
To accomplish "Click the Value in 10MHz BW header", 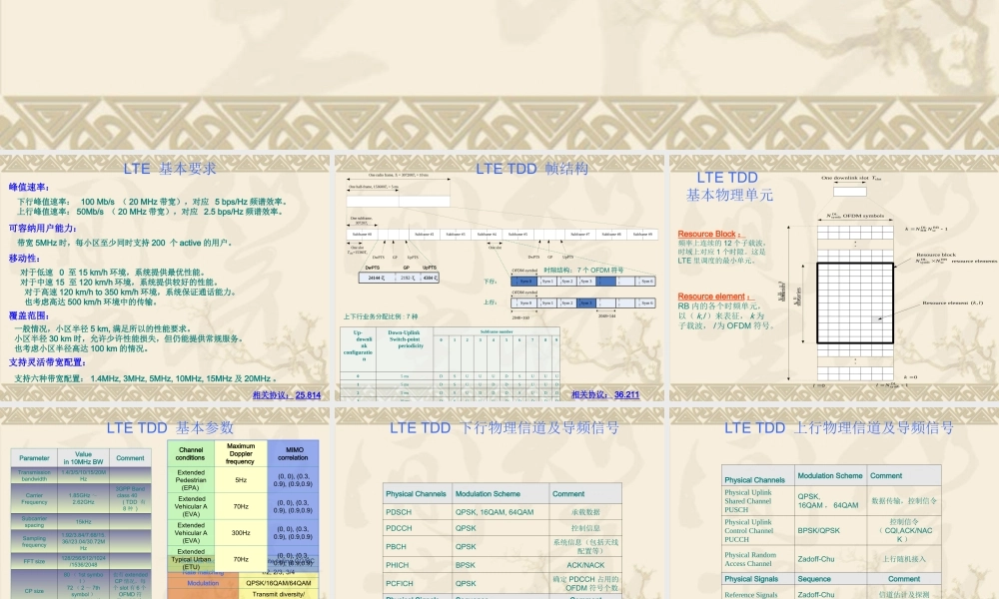I will [x=84, y=458].
